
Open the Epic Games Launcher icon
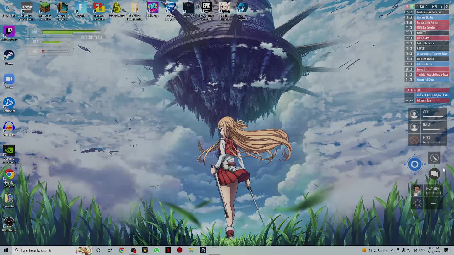(x=207, y=11)
